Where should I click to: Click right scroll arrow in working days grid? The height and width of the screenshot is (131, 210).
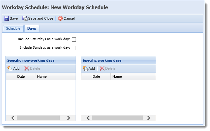point(149,118)
